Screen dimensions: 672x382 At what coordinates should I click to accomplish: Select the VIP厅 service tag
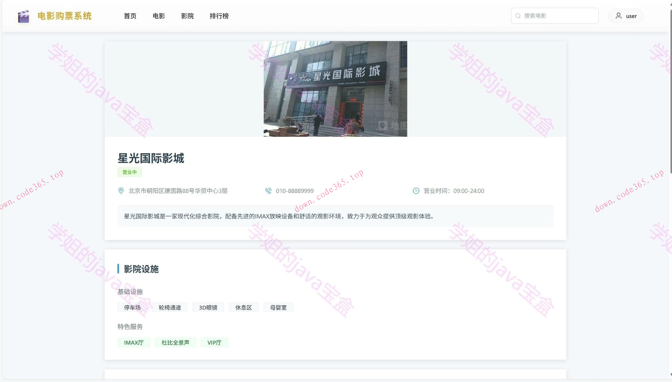(214, 342)
